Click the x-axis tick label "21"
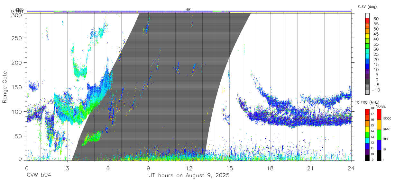The image size is (395, 182). pyautogui.click(x=311, y=168)
